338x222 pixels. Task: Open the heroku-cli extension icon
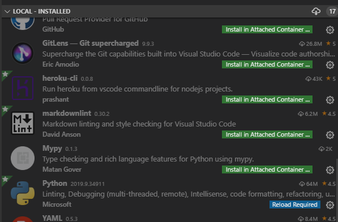point(23,88)
